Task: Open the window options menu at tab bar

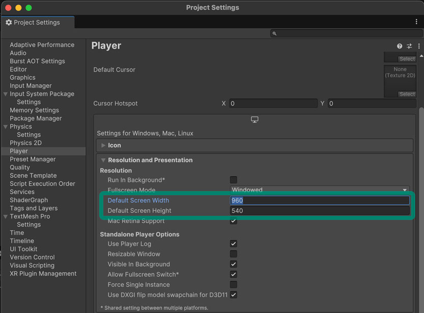Action: (x=416, y=22)
